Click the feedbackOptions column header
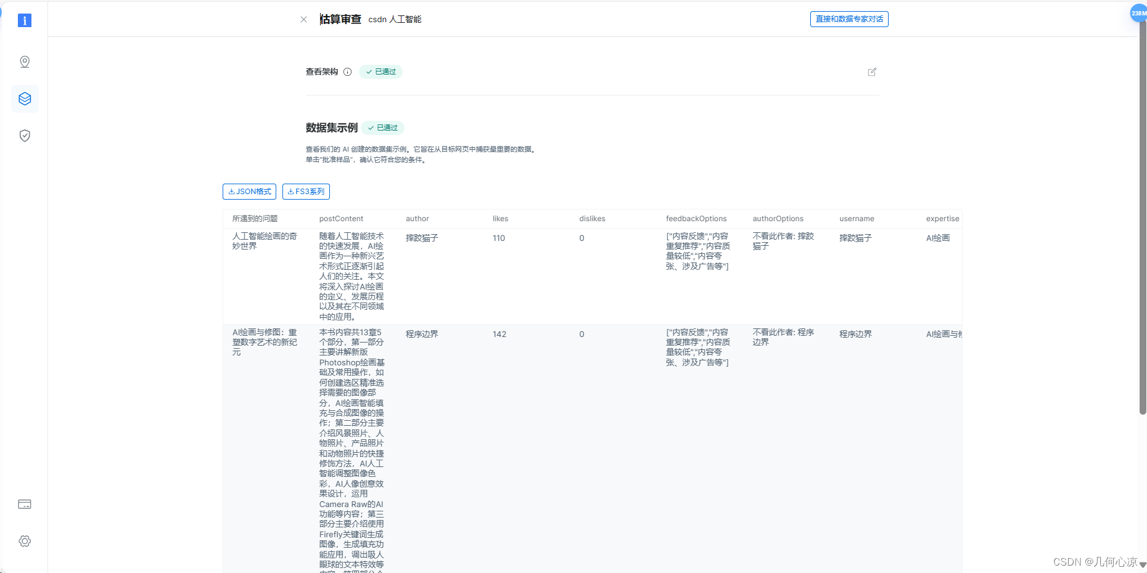 tap(696, 219)
